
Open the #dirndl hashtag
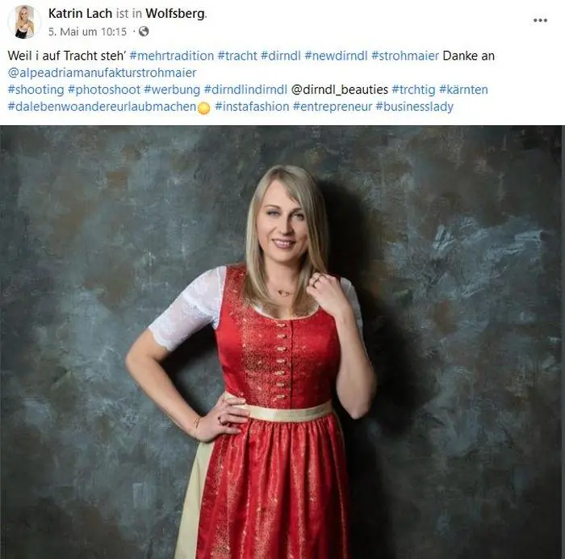point(280,56)
